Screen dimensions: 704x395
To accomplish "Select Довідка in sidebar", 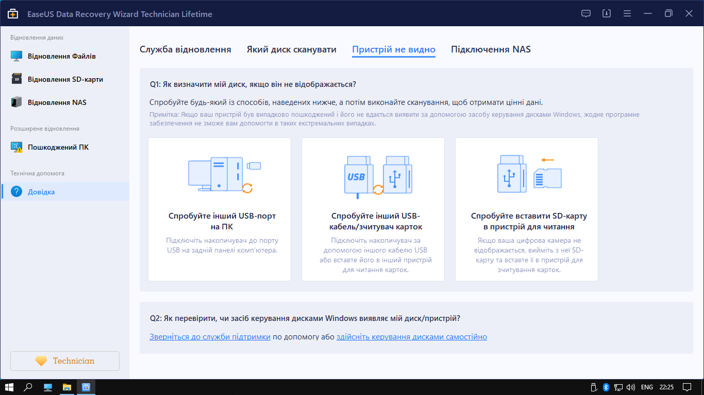I will pyautogui.click(x=65, y=192).
